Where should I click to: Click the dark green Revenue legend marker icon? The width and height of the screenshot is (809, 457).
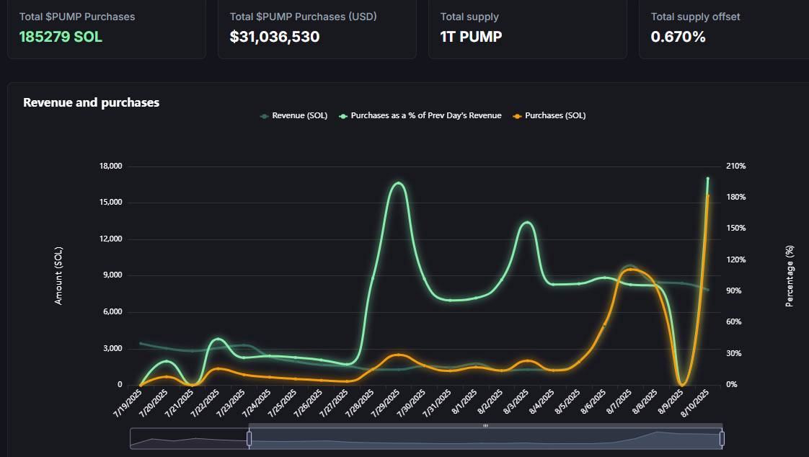pos(265,115)
